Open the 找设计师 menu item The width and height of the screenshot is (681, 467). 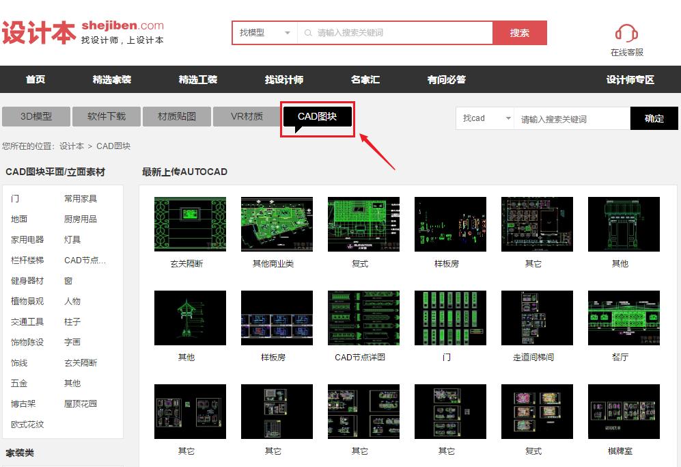click(x=283, y=79)
